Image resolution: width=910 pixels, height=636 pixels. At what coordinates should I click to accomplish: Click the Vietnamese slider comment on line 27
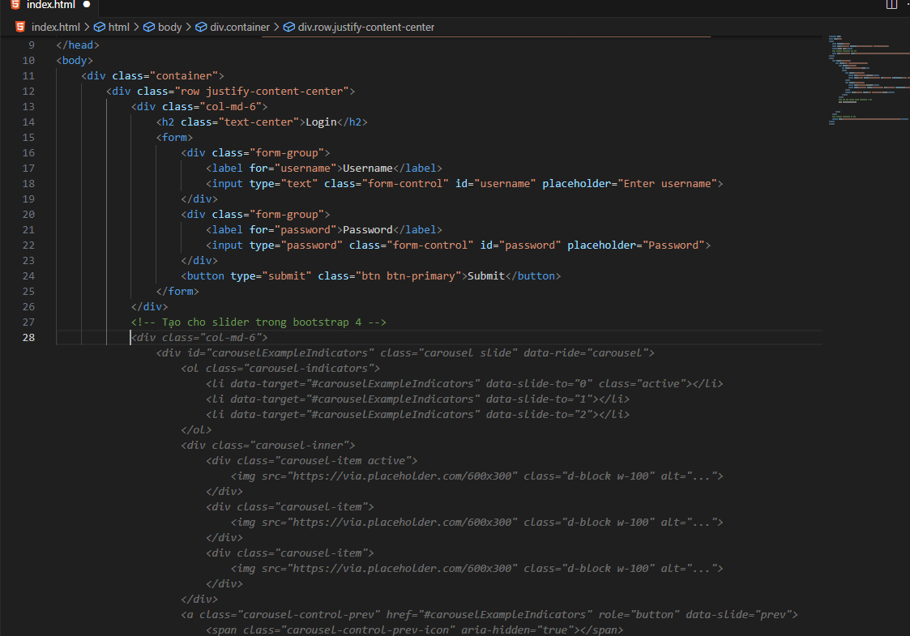coord(258,322)
